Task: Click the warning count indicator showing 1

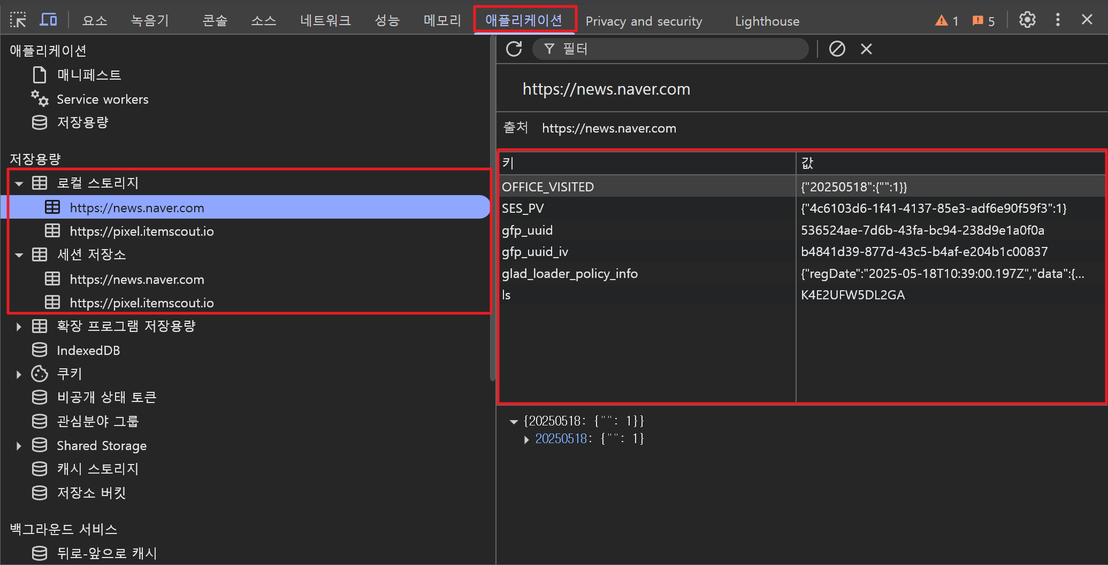Action: (946, 21)
